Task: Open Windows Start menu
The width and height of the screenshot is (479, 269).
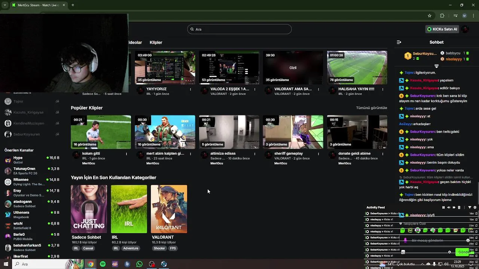Action: 6,264
